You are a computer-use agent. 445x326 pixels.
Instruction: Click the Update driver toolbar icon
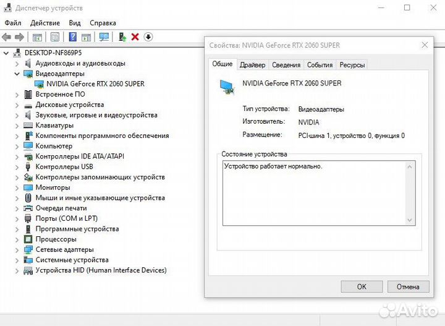(x=122, y=37)
